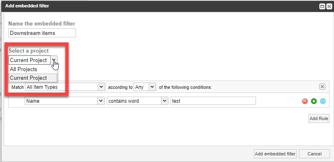
Task: Click the Match label text
Action: pyautogui.click(x=18, y=88)
